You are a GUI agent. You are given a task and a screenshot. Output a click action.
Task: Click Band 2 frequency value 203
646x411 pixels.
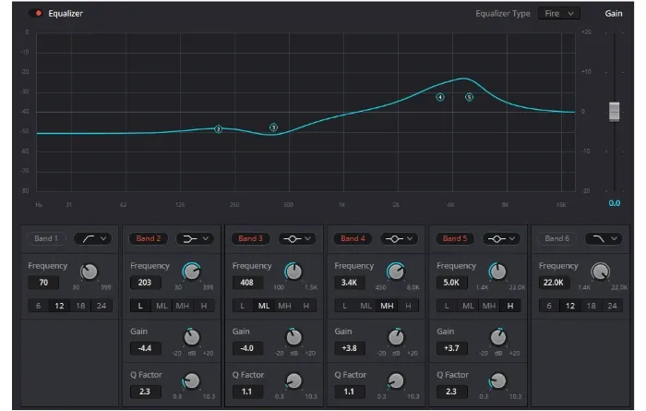pos(145,283)
